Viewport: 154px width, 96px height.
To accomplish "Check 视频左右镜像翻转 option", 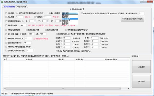I will click(6, 30).
